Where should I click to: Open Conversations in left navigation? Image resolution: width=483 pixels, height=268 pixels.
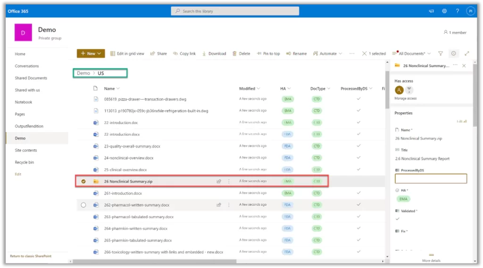click(x=27, y=66)
